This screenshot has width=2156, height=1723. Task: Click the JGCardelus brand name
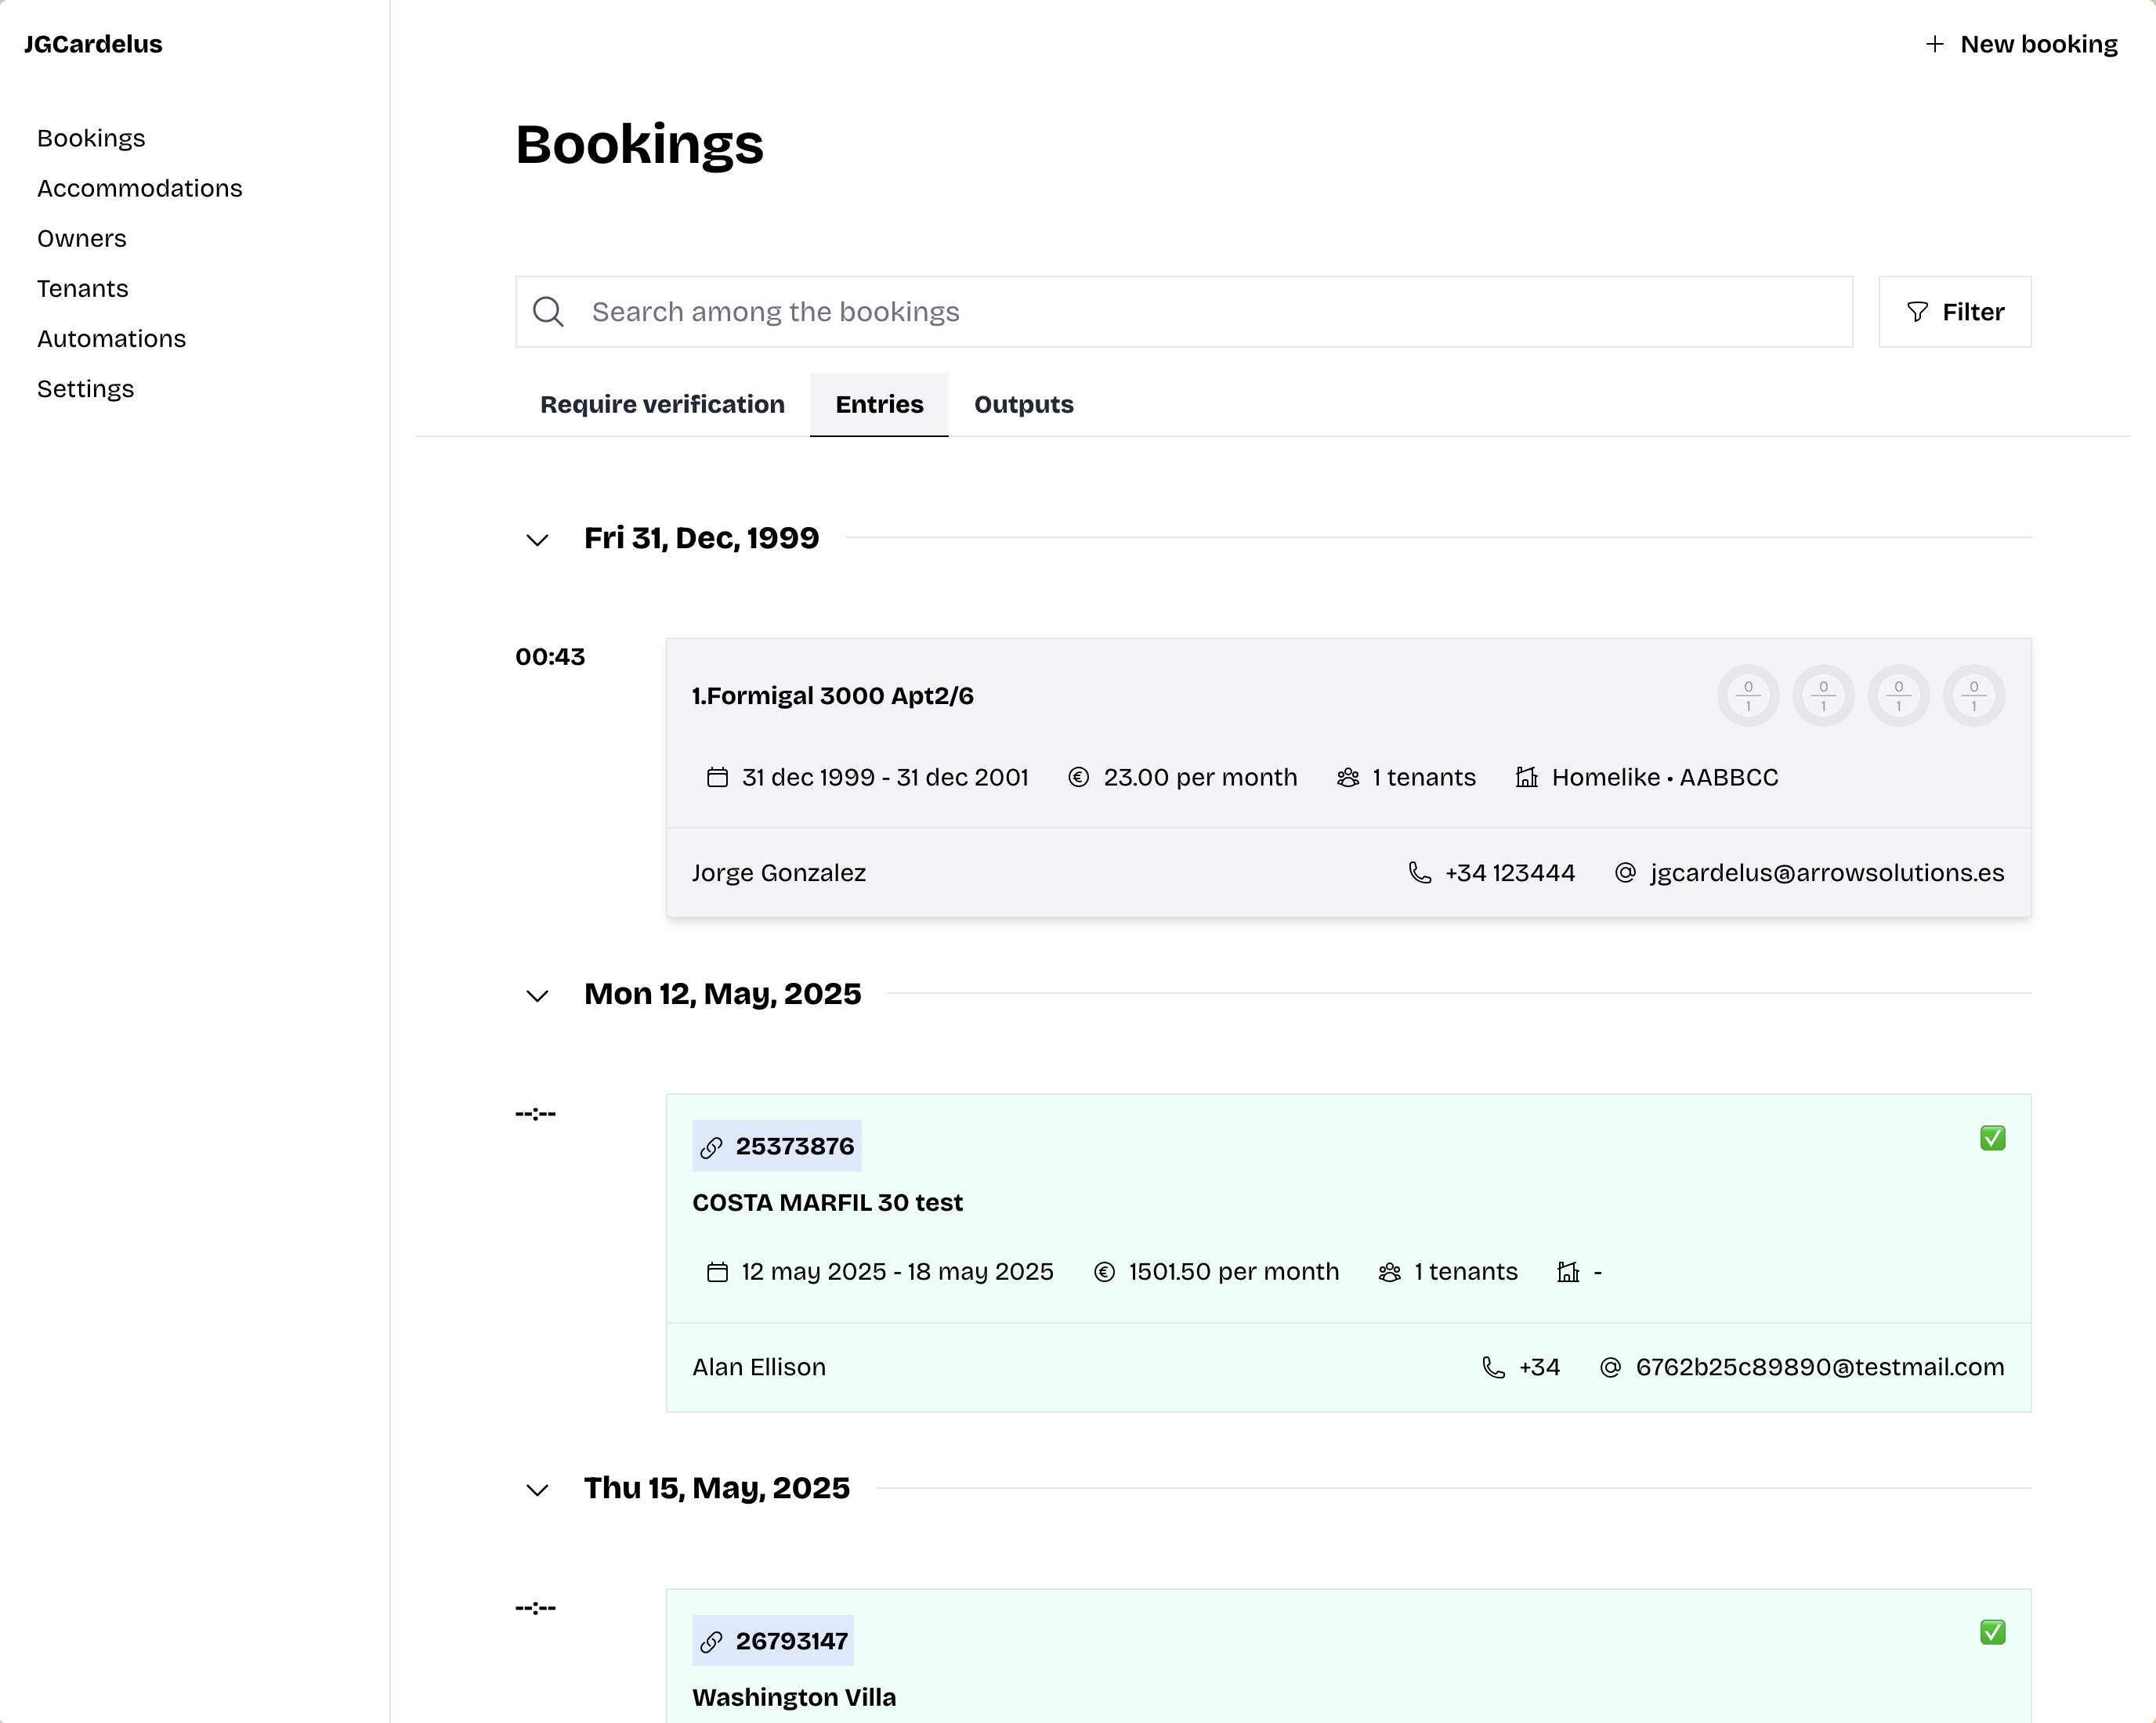[93, 44]
